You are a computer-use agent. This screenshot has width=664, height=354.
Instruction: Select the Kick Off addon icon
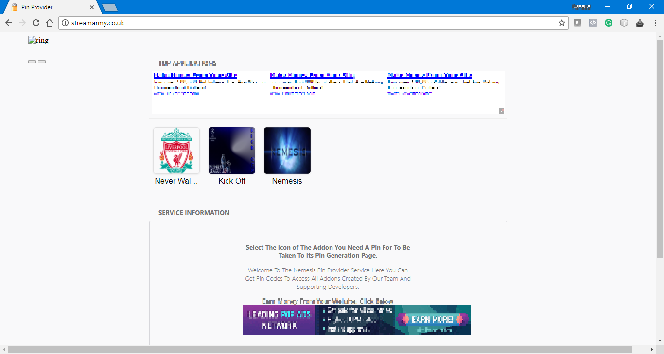(x=232, y=151)
